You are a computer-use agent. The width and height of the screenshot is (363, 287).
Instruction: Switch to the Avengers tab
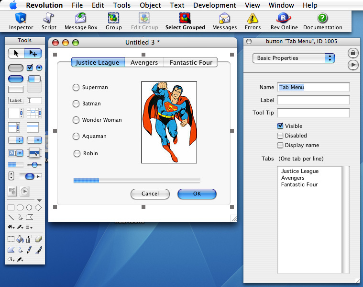[x=144, y=62]
